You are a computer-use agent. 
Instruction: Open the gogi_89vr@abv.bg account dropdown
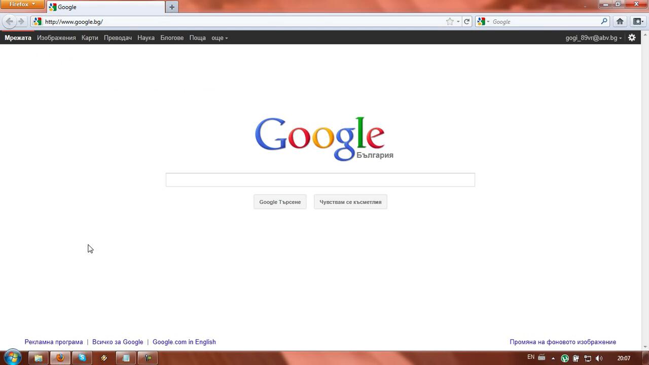click(x=593, y=38)
